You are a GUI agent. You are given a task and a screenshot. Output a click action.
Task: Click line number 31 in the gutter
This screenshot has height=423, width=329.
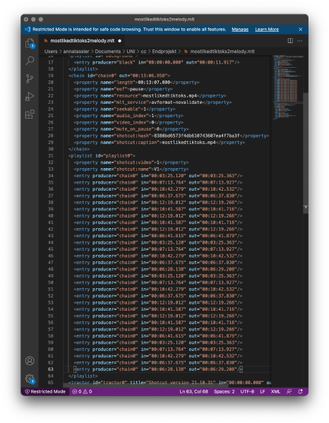pos(51,155)
